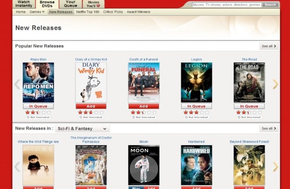Open The Road title link
The height and width of the screenshot is (189, 290).
249,59
